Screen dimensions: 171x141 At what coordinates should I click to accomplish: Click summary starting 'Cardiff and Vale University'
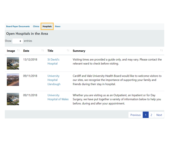117,80
